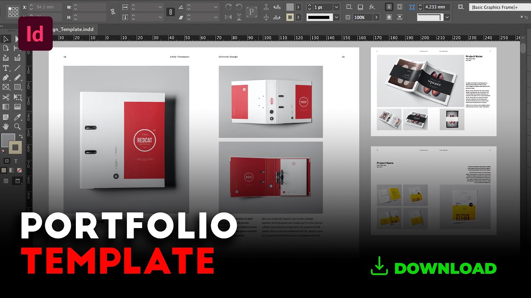Click Default Fill and Stroke icon
Viewport: 531px width, 298px height.
pos(4,151)
